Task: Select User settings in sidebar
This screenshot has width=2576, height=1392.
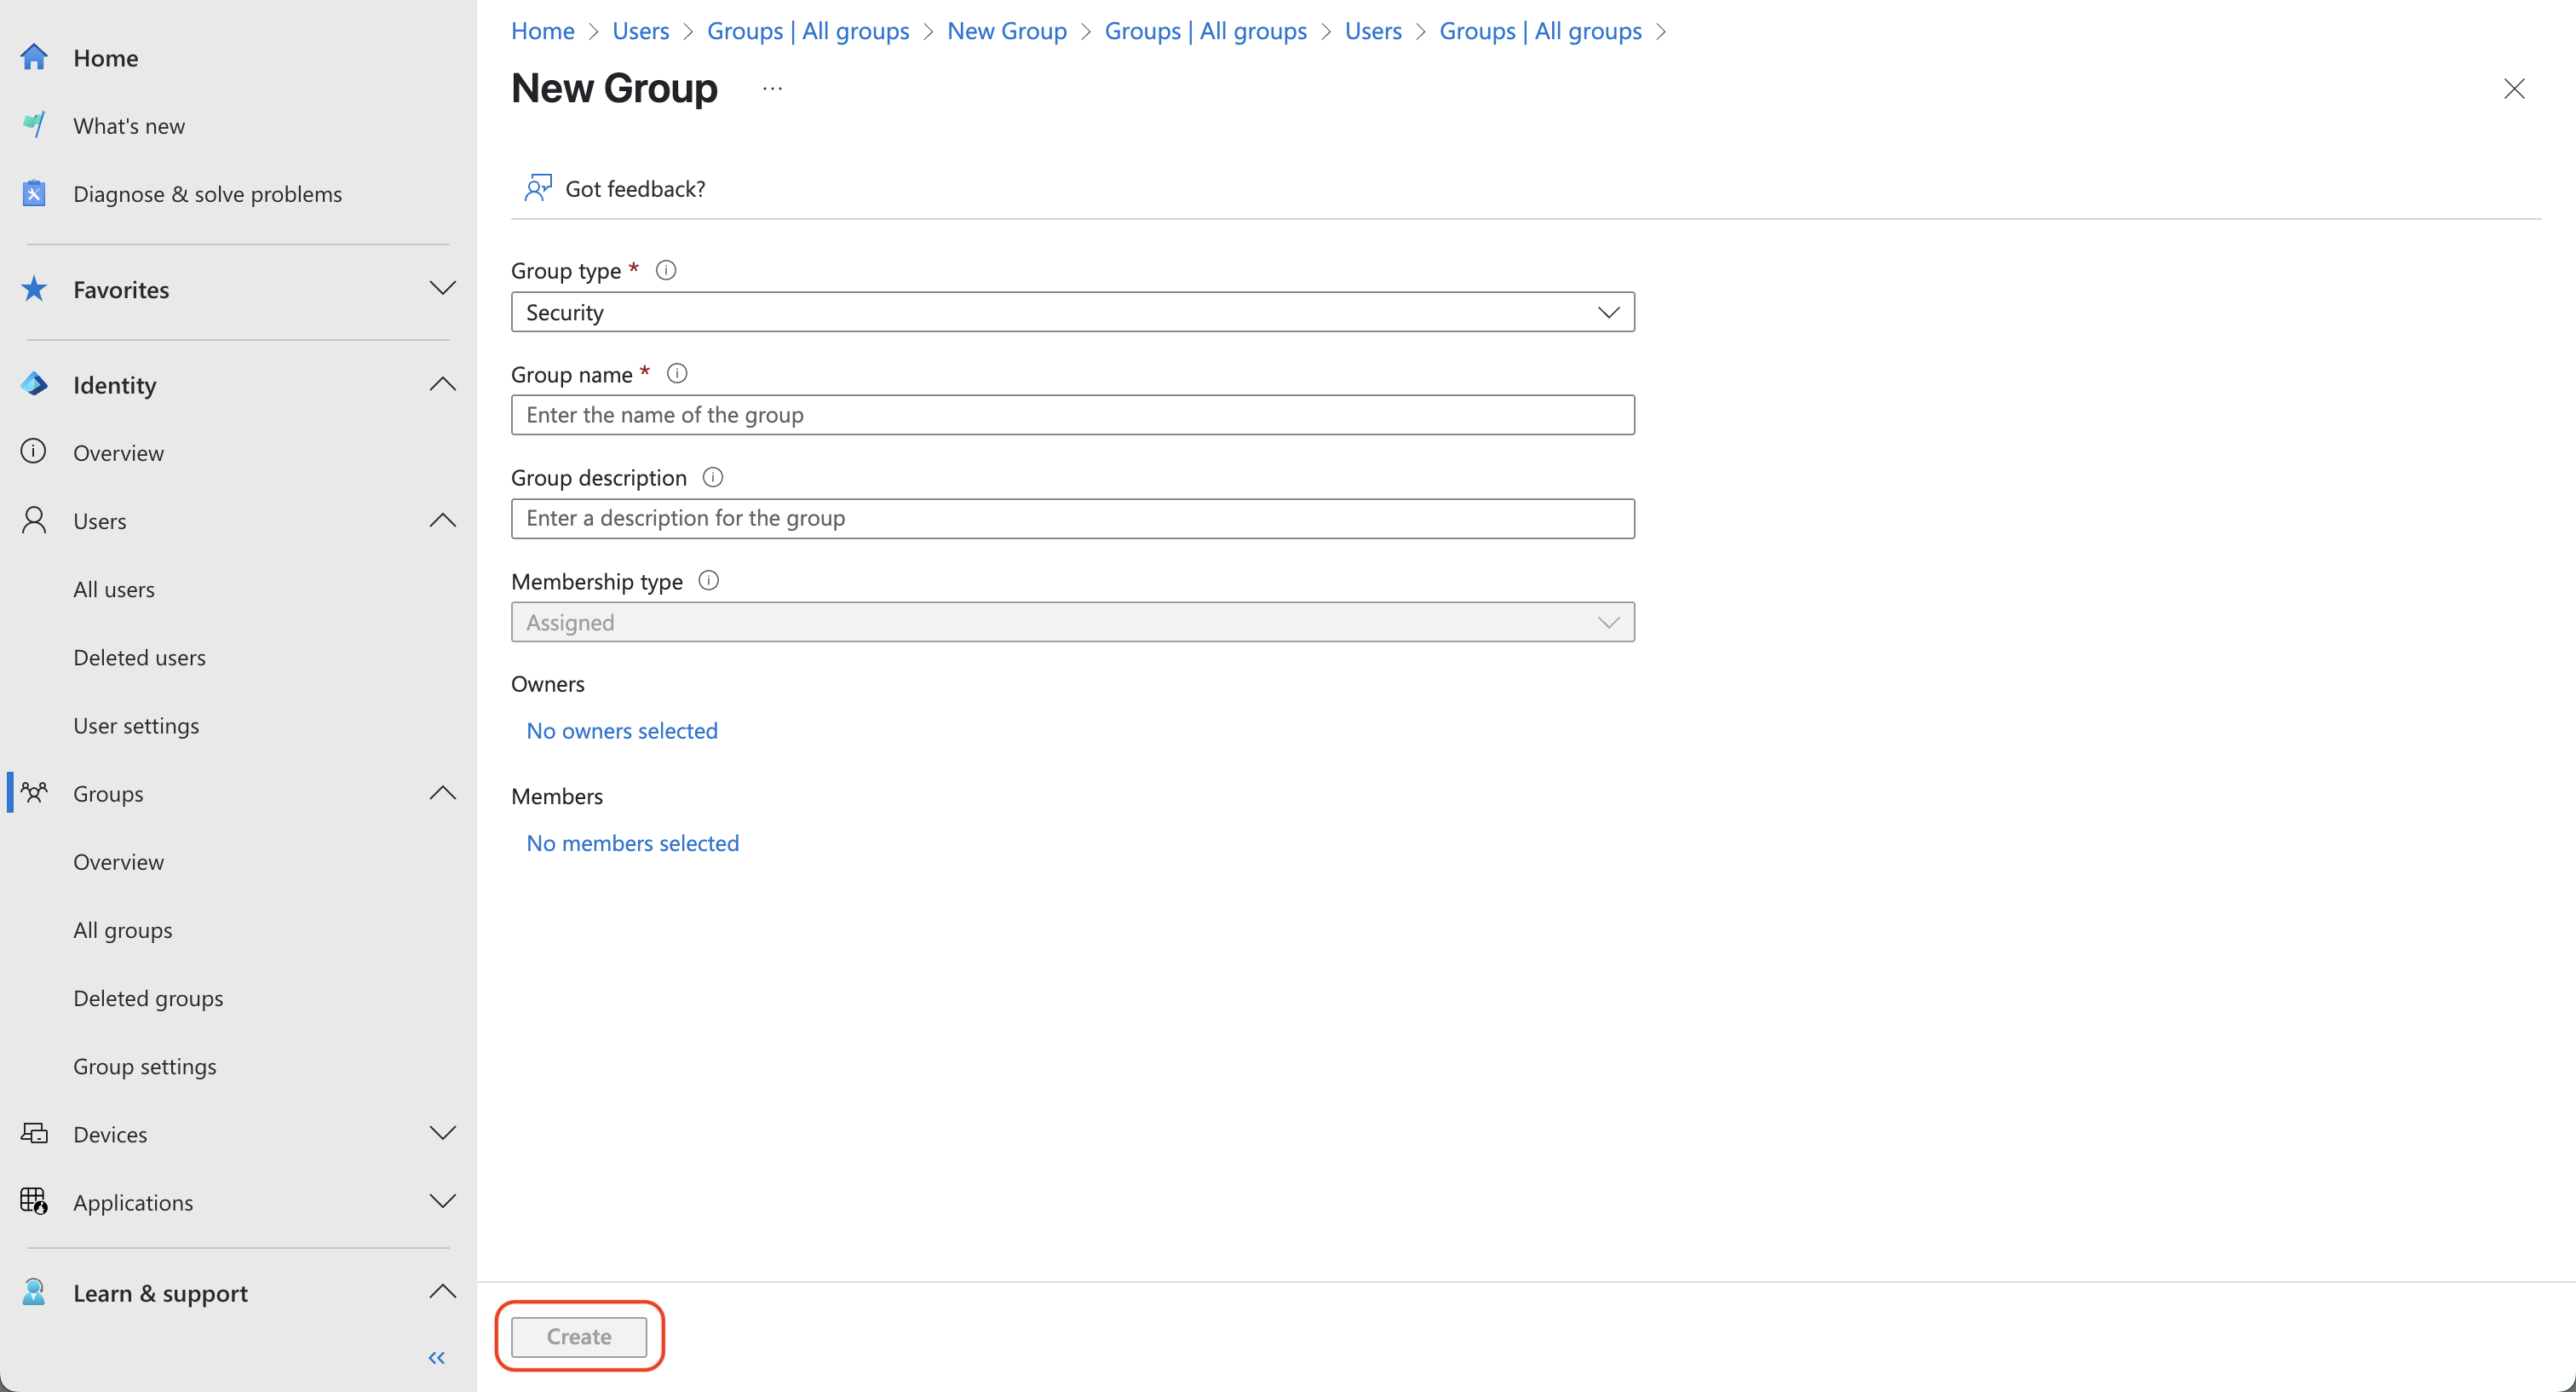Action: (x=136, y=725)
